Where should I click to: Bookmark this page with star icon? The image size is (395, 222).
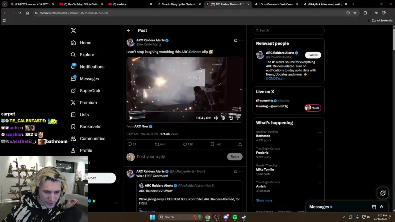[355, 13]
